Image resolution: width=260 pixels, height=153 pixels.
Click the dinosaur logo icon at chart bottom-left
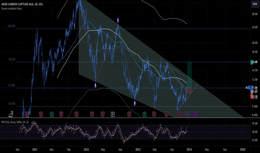(x=11, y=114)
